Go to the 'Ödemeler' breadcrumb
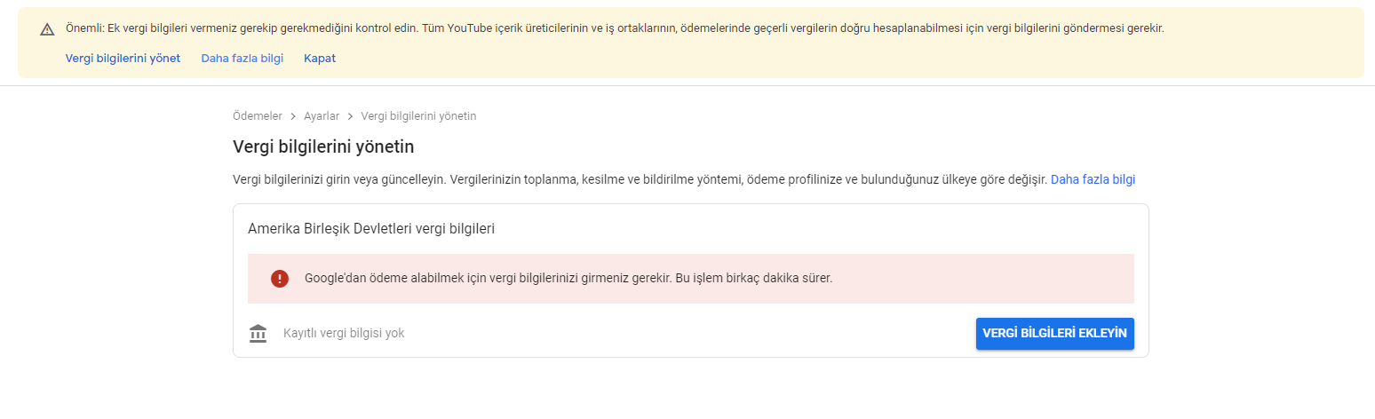The image size is (1375, 419). 258,116
